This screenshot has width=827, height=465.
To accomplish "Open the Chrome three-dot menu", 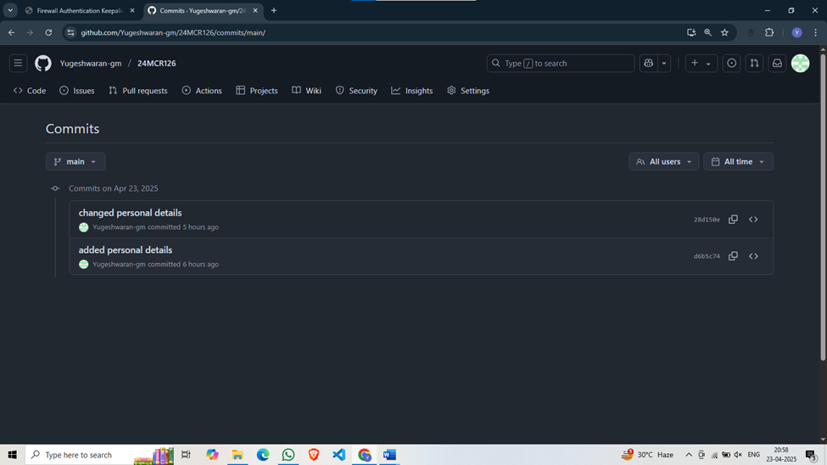I will coord(815,33).
